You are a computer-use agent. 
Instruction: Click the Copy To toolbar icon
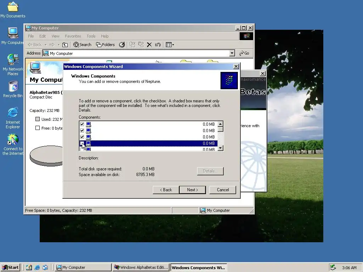tap(141, 45)
